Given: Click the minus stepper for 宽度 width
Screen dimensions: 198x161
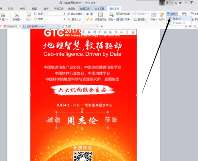Looking at the screenshot, I should tap(47, 19).
